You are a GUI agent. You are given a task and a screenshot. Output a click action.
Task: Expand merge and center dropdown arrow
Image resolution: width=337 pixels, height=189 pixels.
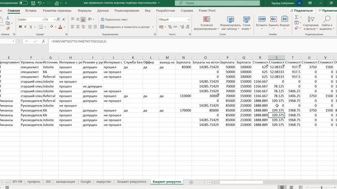pos(153,27)
